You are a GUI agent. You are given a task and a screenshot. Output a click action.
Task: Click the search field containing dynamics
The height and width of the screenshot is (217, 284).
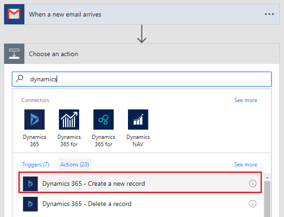142,79
